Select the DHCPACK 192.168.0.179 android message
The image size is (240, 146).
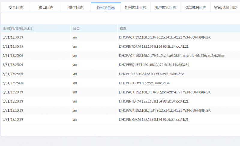click(x=172, y=56)
